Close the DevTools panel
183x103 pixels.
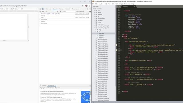[x=90, y=9]
